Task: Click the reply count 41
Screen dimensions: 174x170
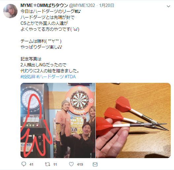Action: [31, 164]
